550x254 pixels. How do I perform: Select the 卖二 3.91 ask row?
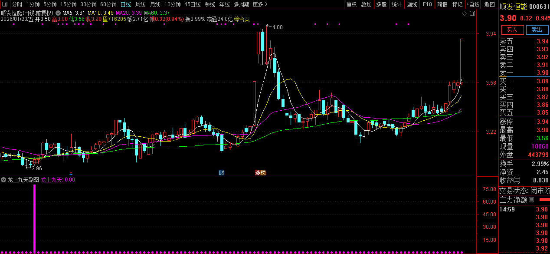click(x=524, y=65)
